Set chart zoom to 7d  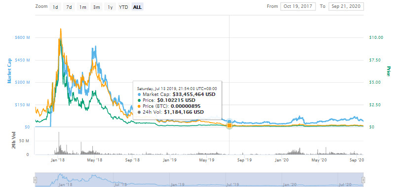(69, 7)
